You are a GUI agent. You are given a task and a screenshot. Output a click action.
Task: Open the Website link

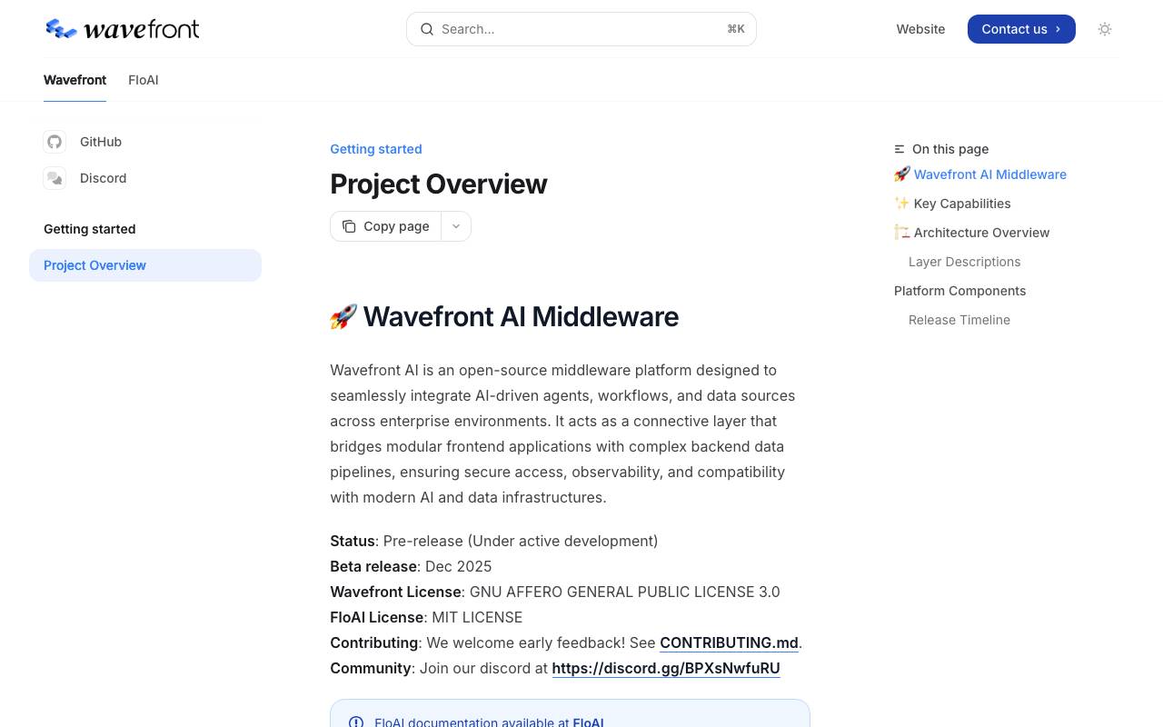(x=920, y=29)
